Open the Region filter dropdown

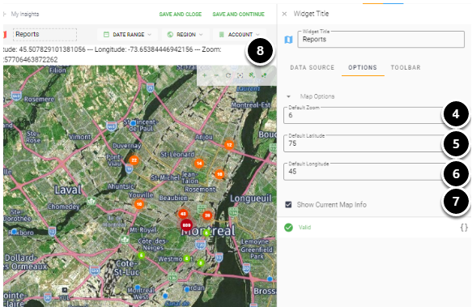click(x=185, y=35)
